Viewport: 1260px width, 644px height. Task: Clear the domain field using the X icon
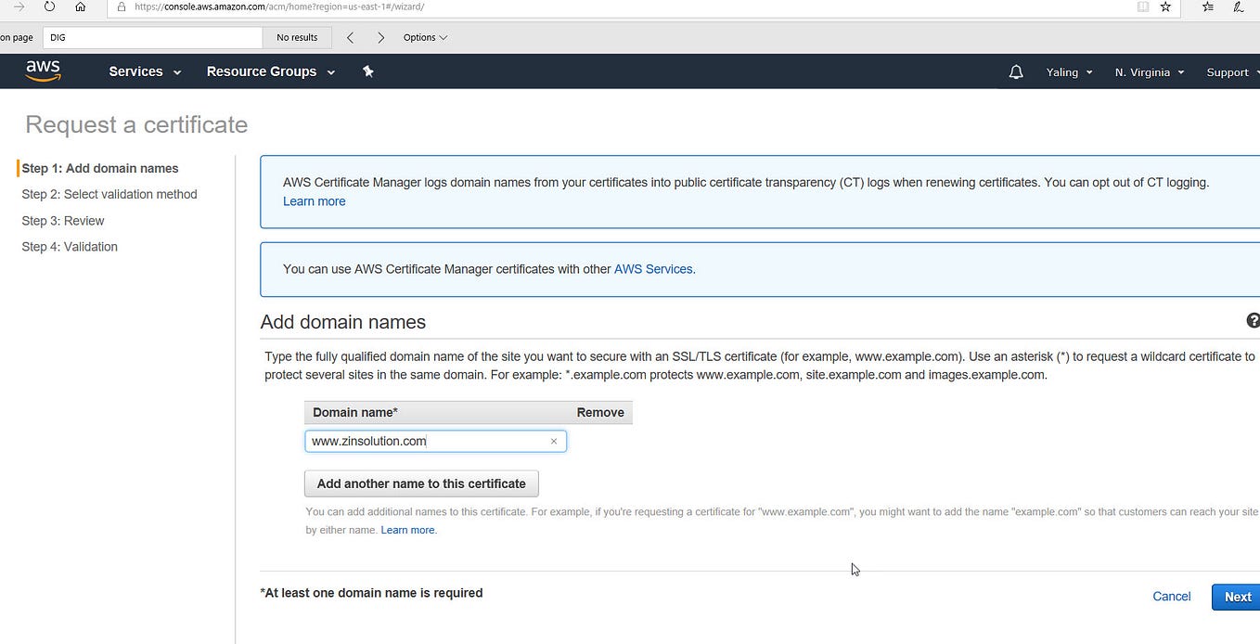click(x=554, y=441)
